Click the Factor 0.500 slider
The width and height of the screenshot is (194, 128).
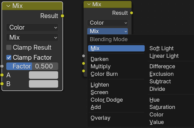click(32, 66)
